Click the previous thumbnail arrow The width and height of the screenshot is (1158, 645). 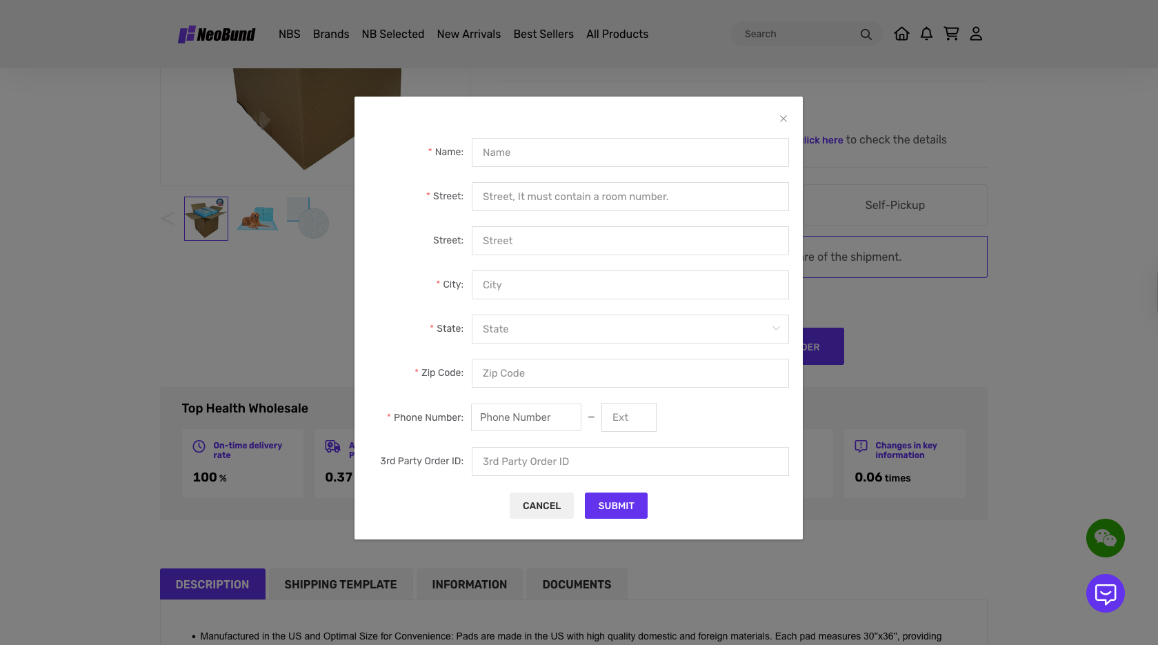[168, 219]
